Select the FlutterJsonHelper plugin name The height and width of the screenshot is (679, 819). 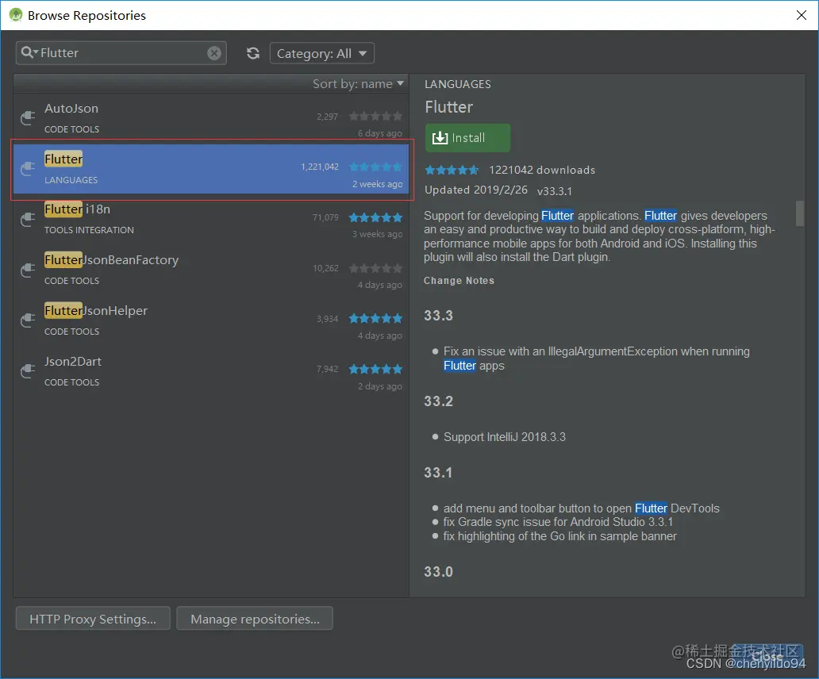(x=95, y=310)
